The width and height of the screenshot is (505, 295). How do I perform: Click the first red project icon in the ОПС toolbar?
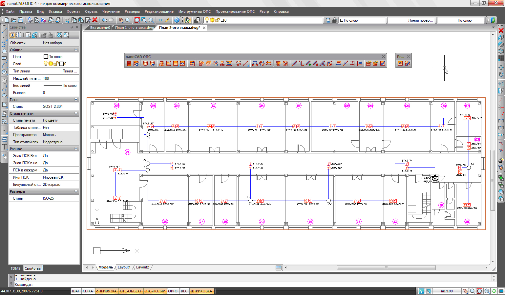pos(129,63)
